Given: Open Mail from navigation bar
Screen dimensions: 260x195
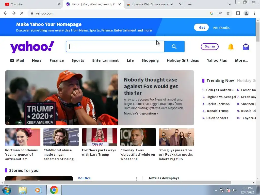Looking at the screenshot, I should [x=17, y=60].
